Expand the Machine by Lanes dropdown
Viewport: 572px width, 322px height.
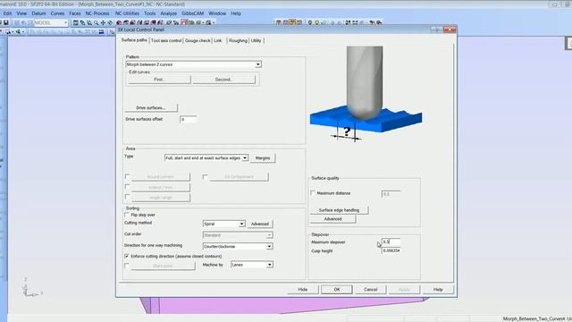coord(270,265)
